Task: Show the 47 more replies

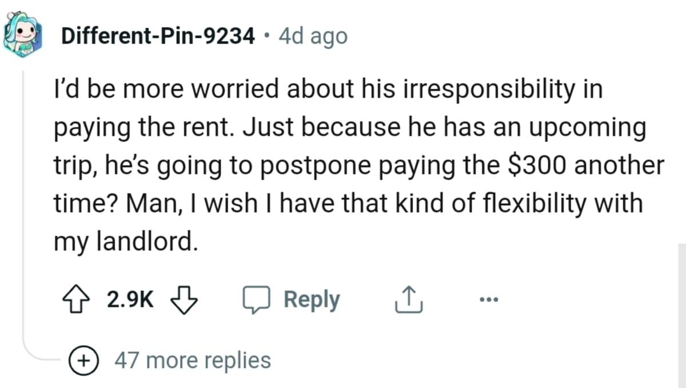Action: [193, 361]
